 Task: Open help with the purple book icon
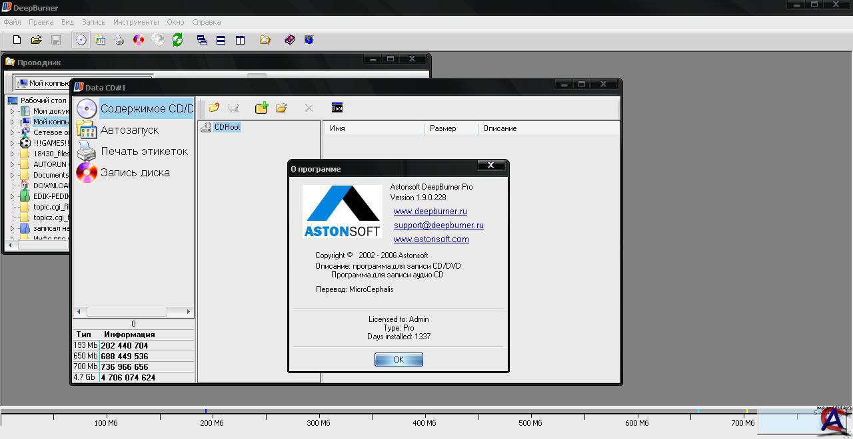pyautogui.click(x=290, y=40)
